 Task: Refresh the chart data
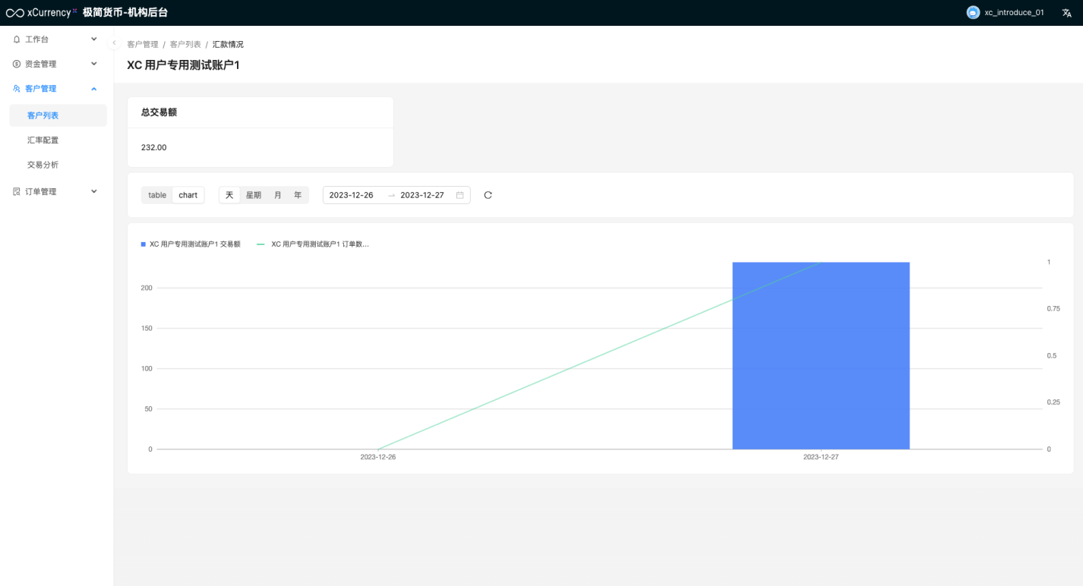[x=488, y=195]
